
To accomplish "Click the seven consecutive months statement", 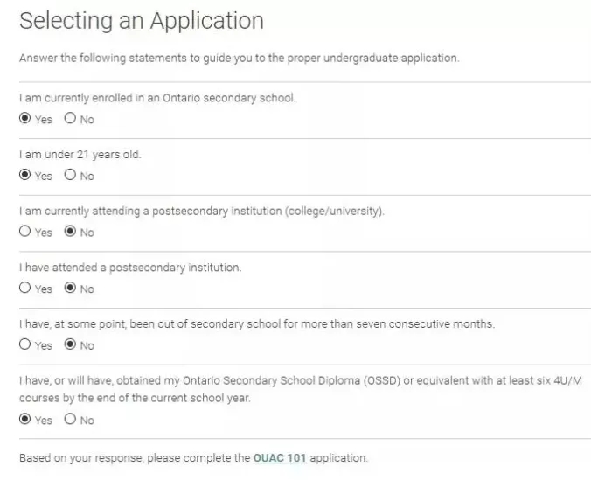I will 256,323.
